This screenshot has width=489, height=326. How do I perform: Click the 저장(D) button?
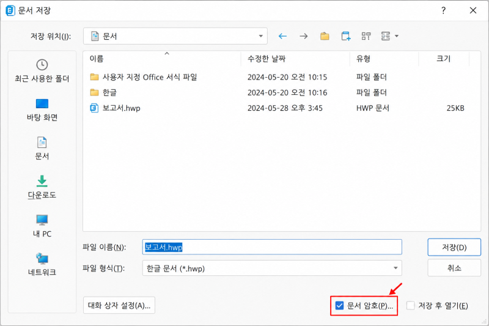(x=454, y=247)
